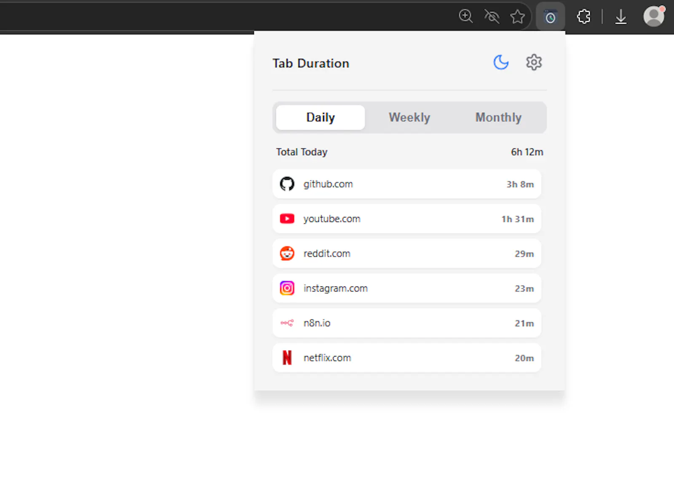
Task: Click the 6h 12m total time
Action: click(x=527, y=152)
